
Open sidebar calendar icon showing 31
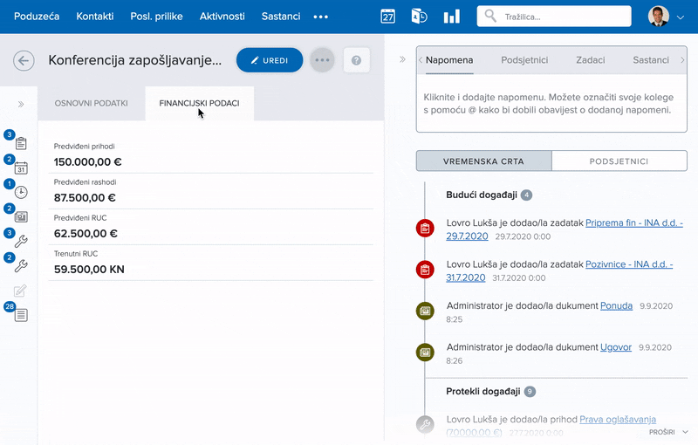point(21,168)
